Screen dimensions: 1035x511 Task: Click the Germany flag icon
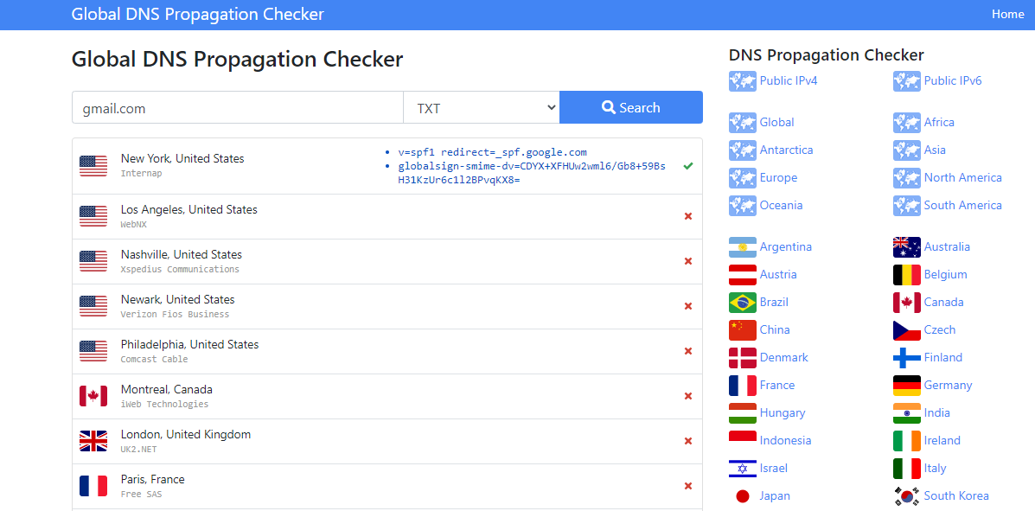click(x=906, y=385)
